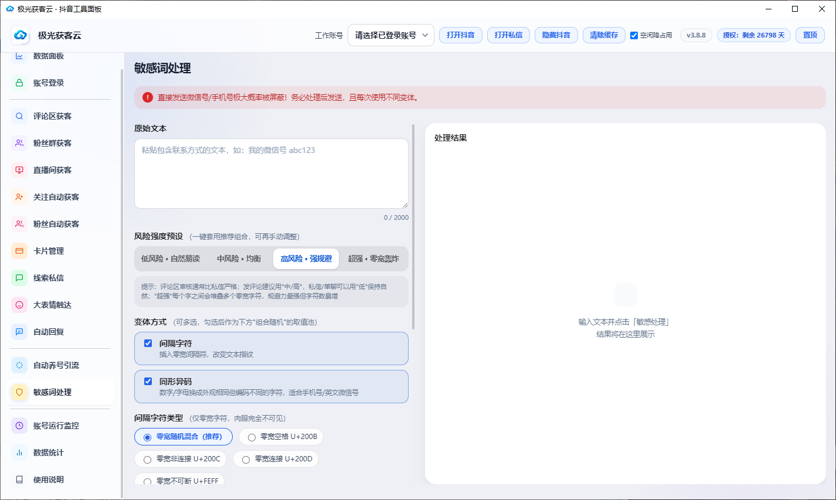Click into the 原始文本 text area
This screenshot has width=836, height=500.
tap(271, 174)
